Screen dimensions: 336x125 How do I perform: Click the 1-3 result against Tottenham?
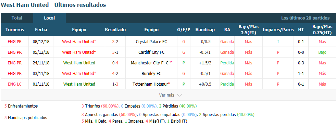pos(115,84)
